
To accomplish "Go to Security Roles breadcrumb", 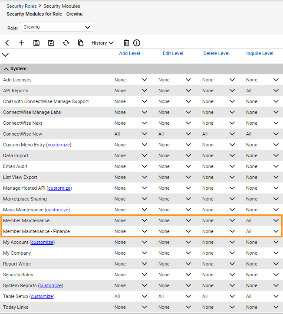I will 21,6.
